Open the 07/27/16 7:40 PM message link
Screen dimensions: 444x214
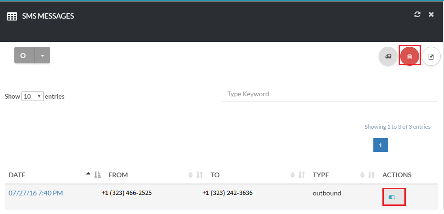[36, 193]
